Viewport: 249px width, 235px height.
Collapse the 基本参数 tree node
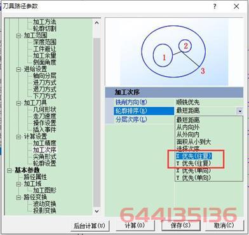[x=10, y=170]
